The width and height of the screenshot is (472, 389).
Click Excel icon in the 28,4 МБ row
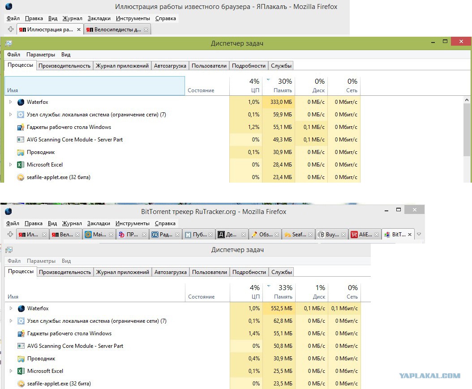(x=21, y=165)
